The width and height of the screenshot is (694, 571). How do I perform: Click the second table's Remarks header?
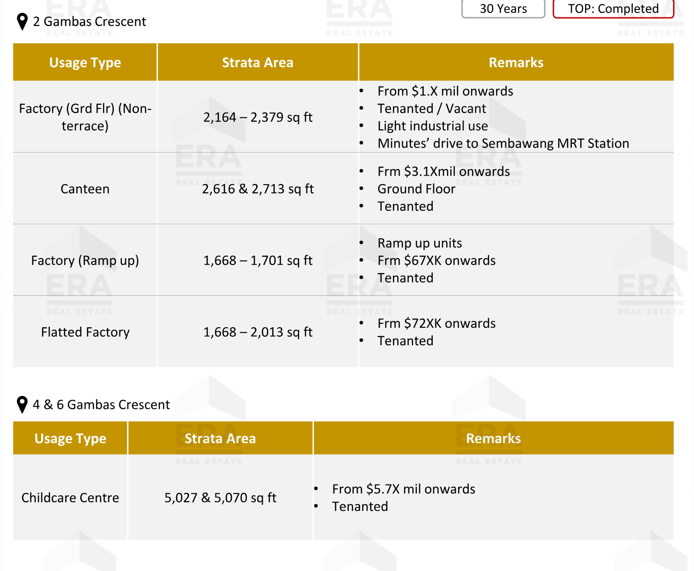click(494, 439)
